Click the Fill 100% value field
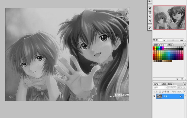 point(180,92)
